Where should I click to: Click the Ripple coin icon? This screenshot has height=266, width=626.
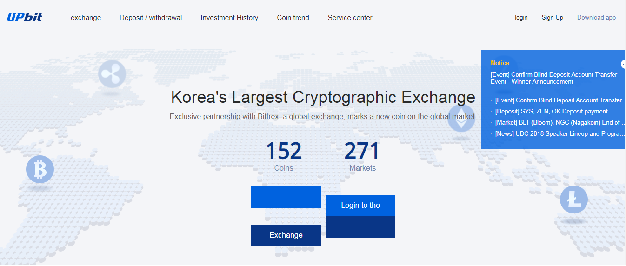click(112, 74)
